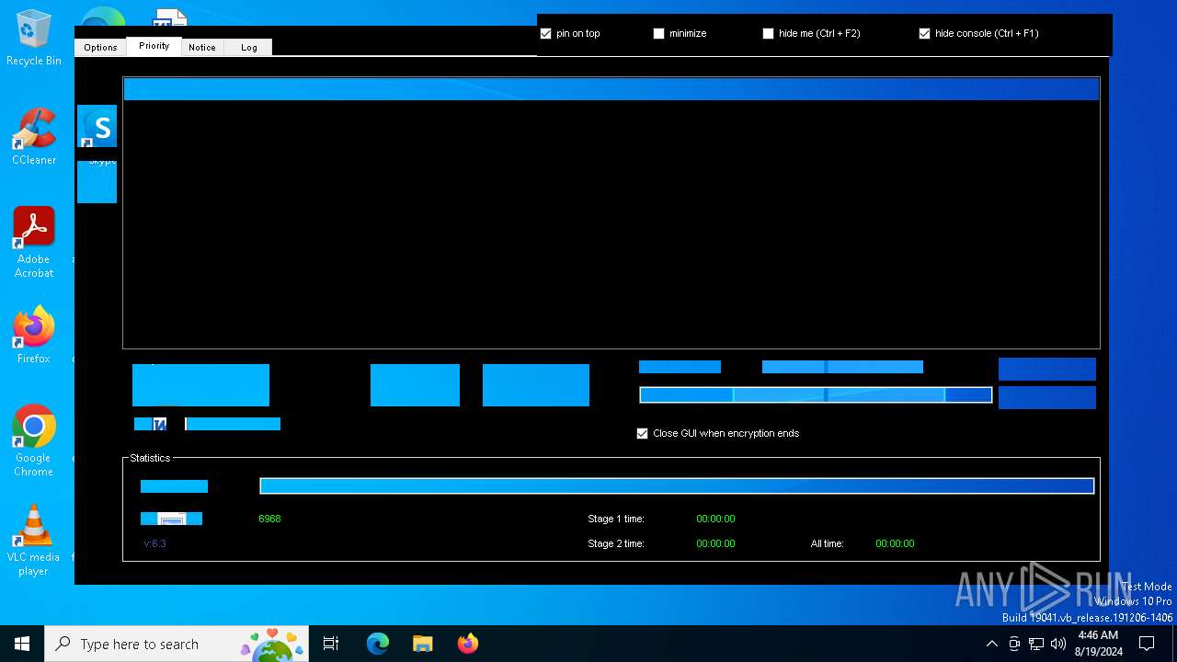
Task: Launch Microsoft Edge from the taskbar
Action: (x=378, y=644)
